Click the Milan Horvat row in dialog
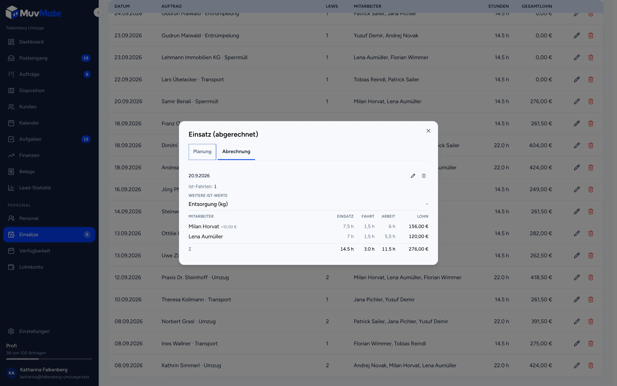 click(x=308, y=226)
